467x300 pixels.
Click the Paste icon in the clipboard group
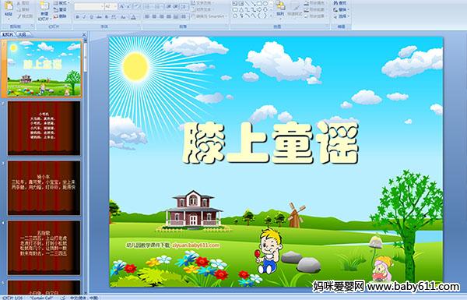pos(9,6)
